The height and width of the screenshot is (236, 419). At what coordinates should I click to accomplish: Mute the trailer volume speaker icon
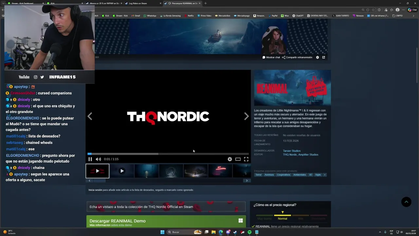tap(98, 159)
